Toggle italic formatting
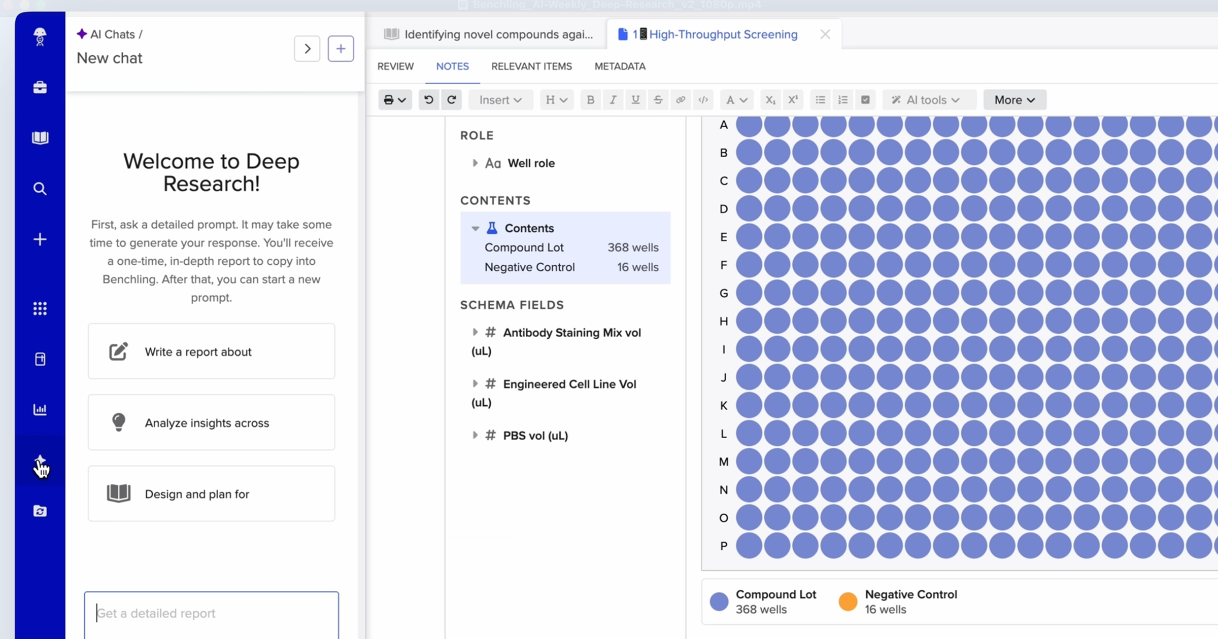The width and height of the screenshot is (1218, 639). click(613, 100)
